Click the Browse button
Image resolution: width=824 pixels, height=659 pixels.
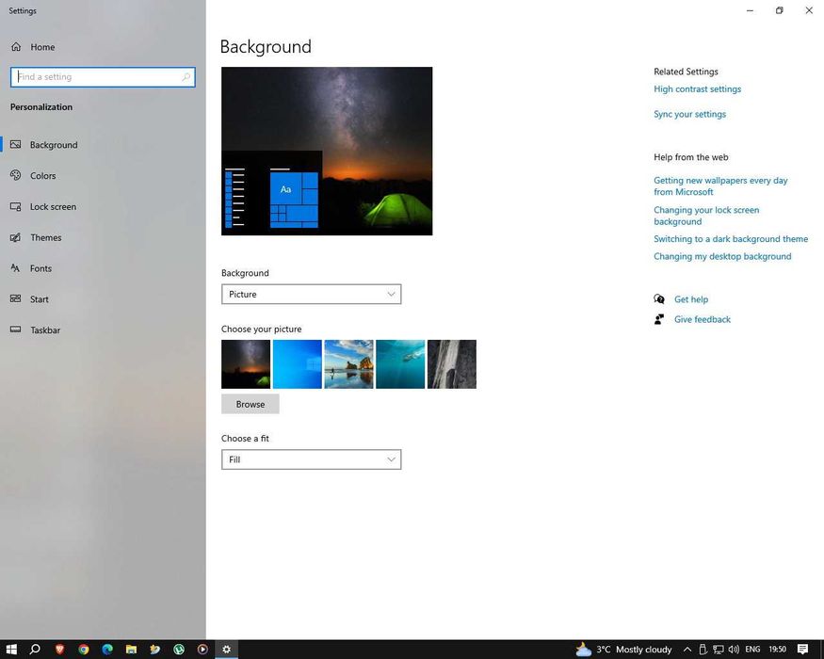click(250, 404)
